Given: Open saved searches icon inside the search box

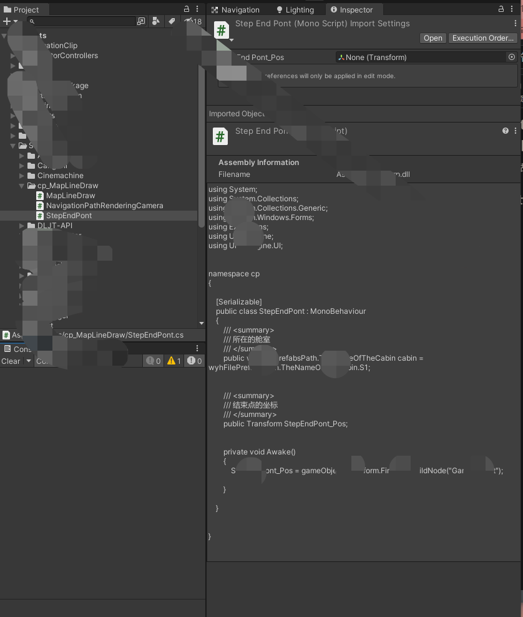Looking at the screenshot, I should coord(141,21).
